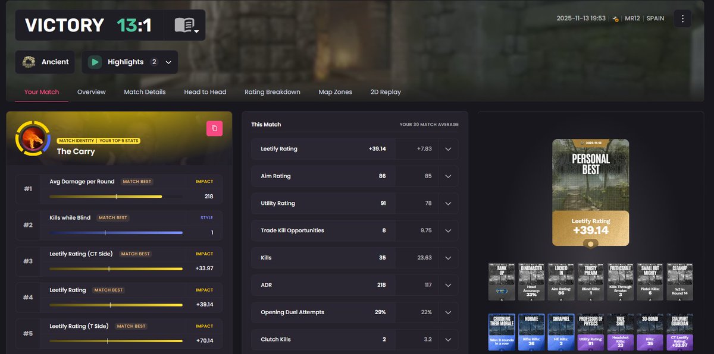The image size is (714, 354).
Task: Click the #1 rank box
Action: 29,189
